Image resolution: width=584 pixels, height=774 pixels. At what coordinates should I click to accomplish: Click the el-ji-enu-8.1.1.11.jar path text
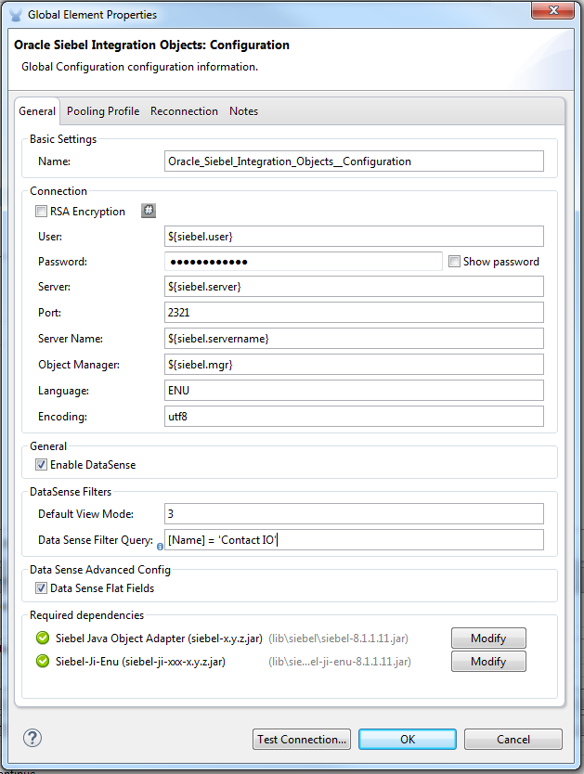(x=340, y=662)
